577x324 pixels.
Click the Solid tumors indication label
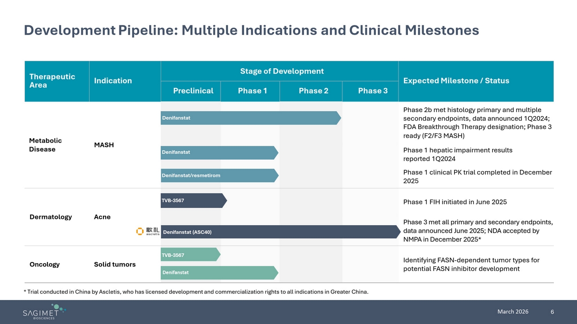click(x=115, y=264)
